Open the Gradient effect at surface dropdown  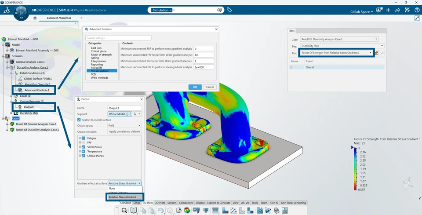[x=124, y=183]
